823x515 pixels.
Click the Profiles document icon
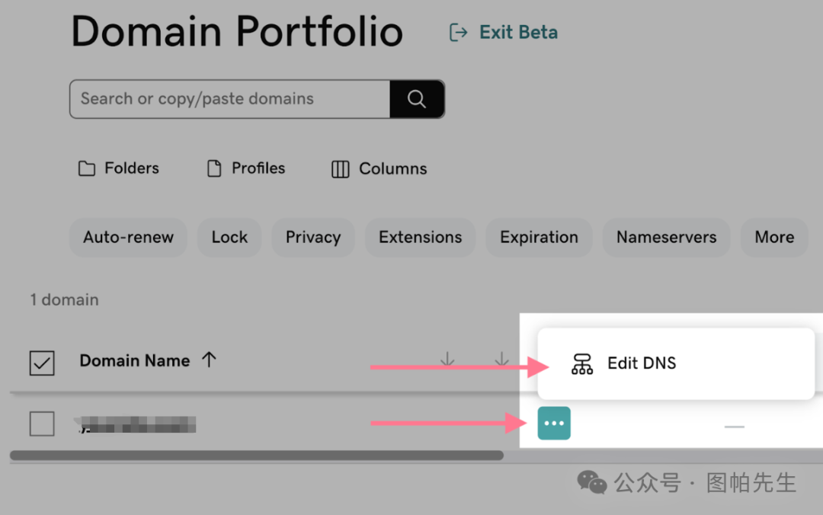(214, 168)
